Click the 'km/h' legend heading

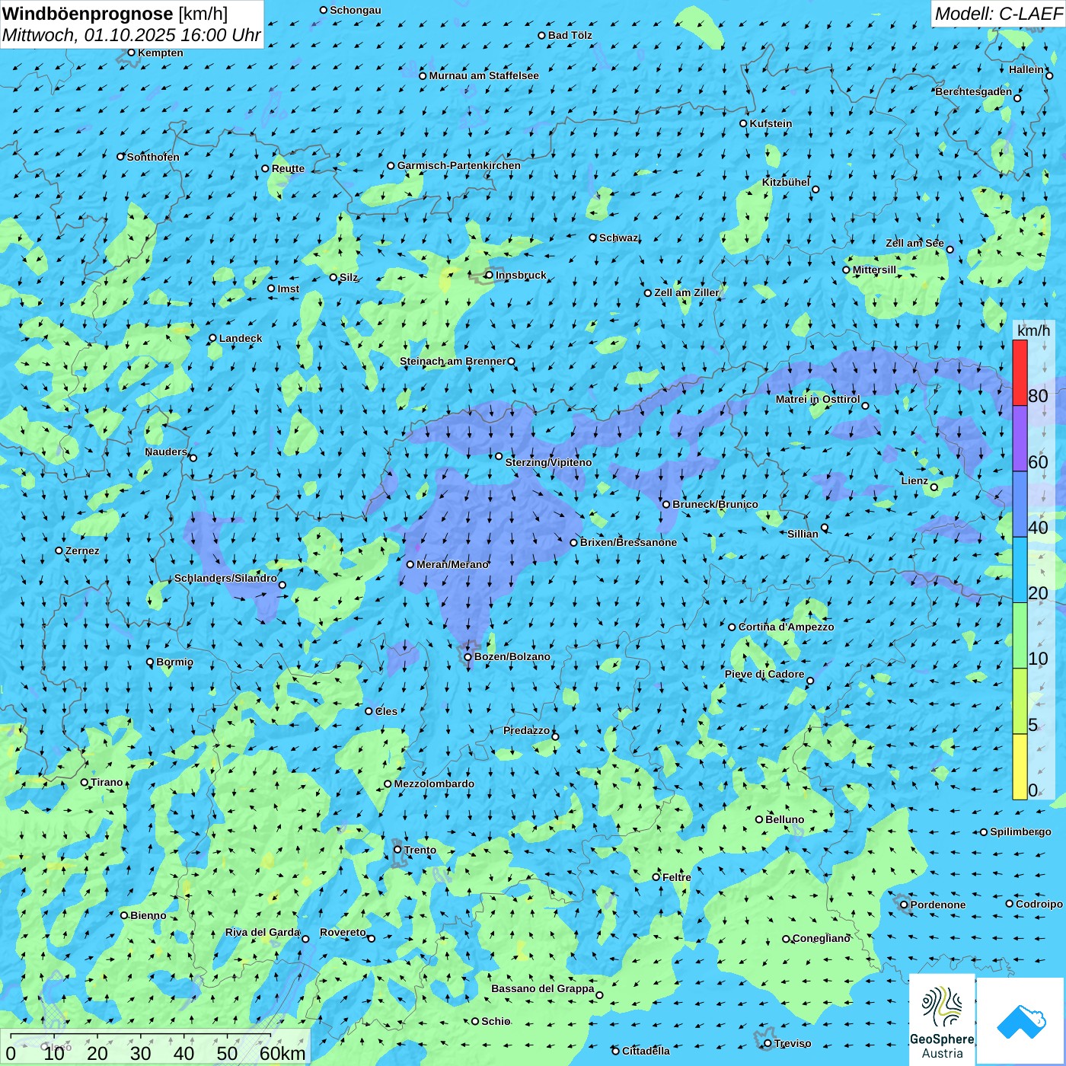pyautogui.click(x=1033, y=330)
